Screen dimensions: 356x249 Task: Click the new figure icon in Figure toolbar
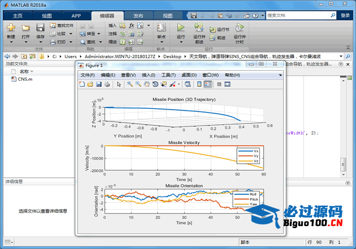click(82, 84)
